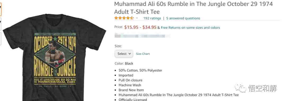Image resolution: width=286 pixels, height=101 pixels.
Task: Click the 悟空和解 watermark text
Action: click(x=262, y=88)
